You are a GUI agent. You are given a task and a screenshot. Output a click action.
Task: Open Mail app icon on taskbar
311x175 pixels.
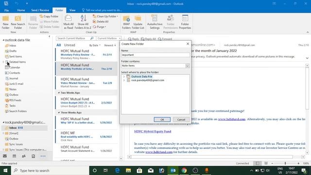[x=151, y=171]
